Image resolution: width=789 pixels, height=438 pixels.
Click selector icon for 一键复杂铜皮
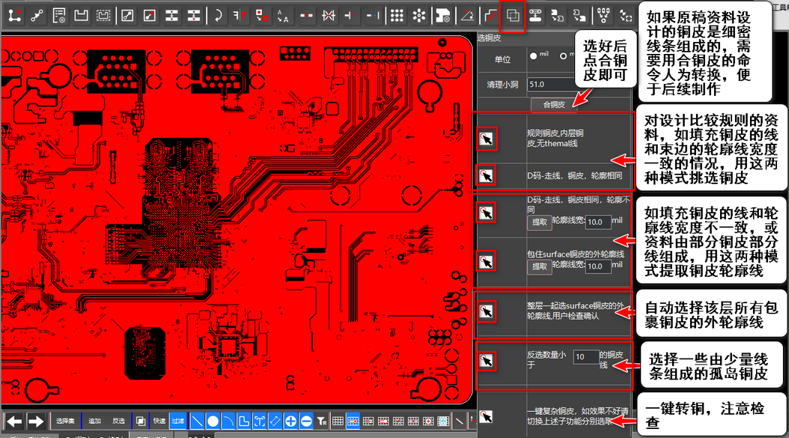tap(487, 416)
